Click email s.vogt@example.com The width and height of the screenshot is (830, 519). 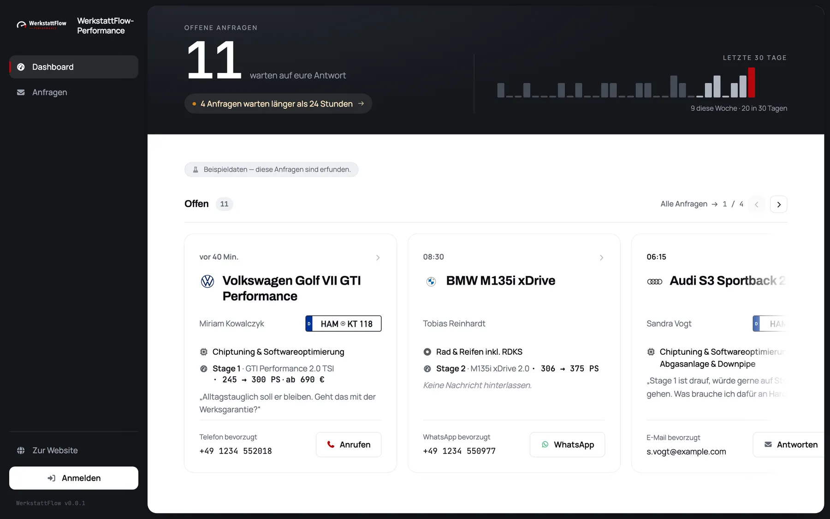pyautogui.click(x=686, y=452)
